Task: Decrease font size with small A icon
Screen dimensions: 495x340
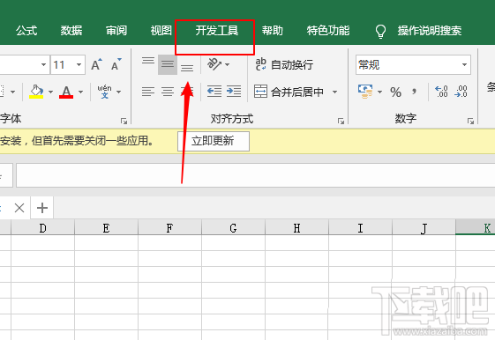Action: pos(116,64)
